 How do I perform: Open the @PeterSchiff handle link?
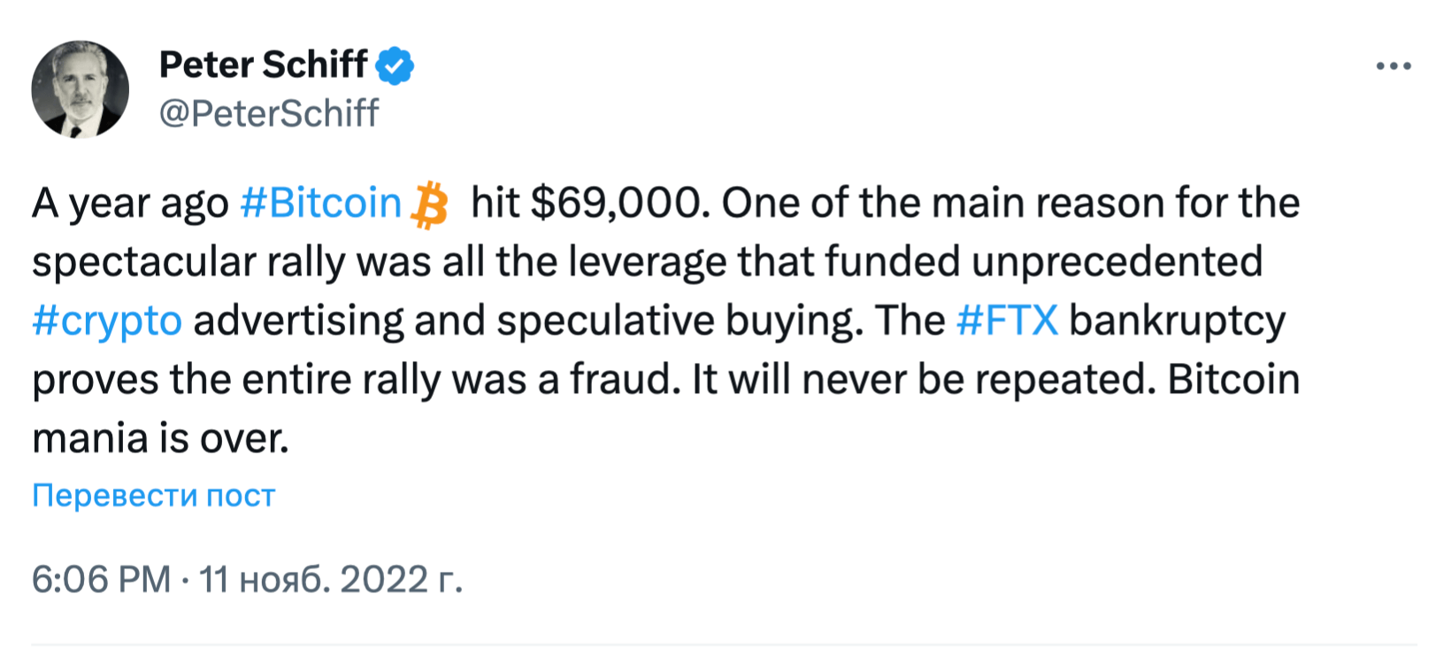(x=269, y=113)
